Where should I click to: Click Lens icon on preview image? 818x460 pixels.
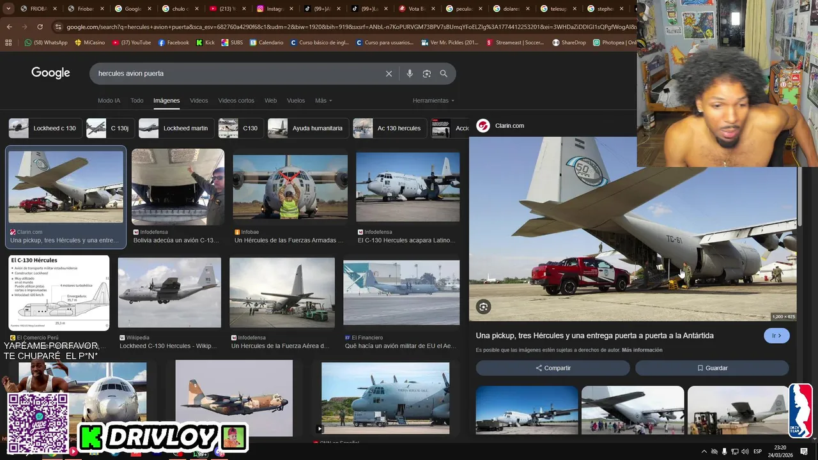[484, 307]
